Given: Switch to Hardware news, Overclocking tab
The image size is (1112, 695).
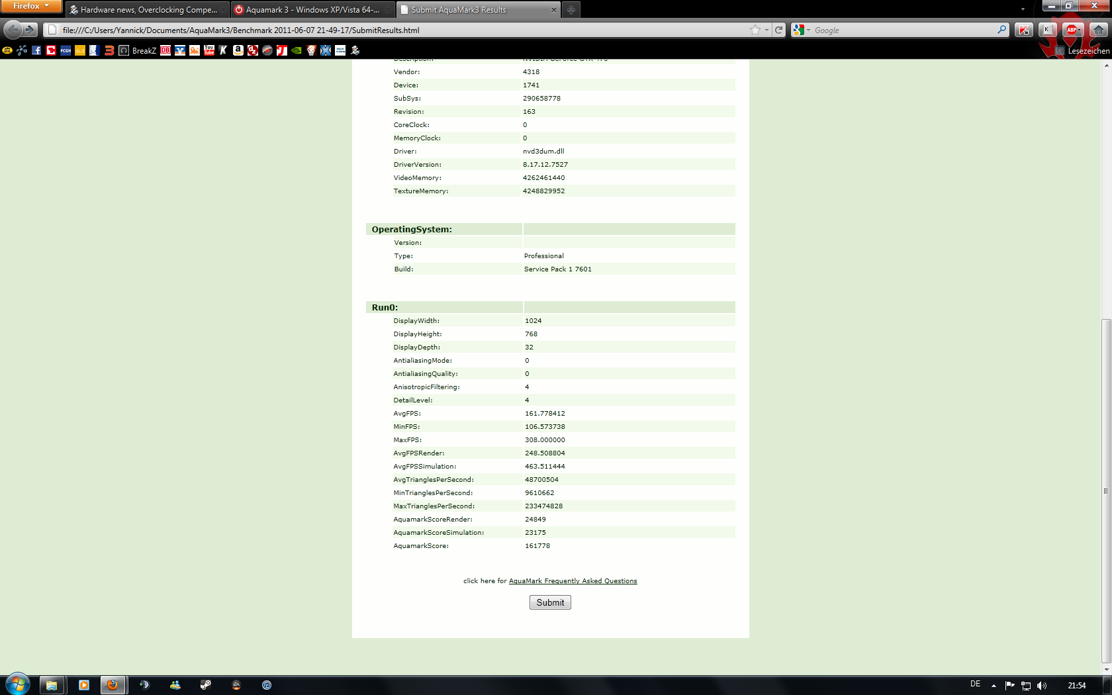Looking at the screenshot, I should (x=147, y=10).
